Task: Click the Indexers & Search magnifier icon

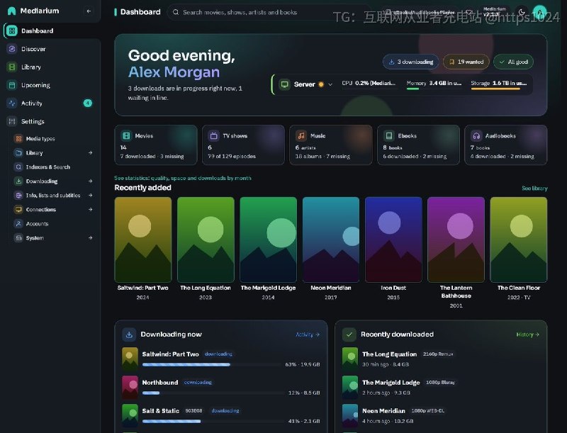Action: [18, 167]
